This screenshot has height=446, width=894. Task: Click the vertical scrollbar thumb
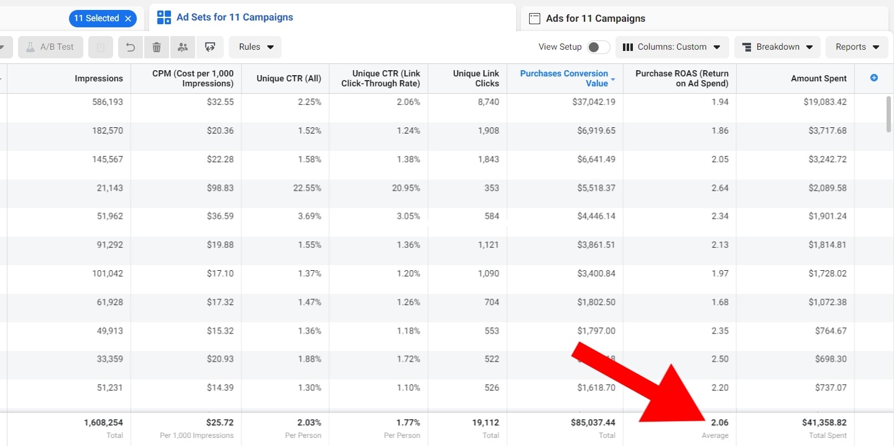point(888,114)
